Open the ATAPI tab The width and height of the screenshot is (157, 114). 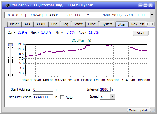(x=41, y=24)
